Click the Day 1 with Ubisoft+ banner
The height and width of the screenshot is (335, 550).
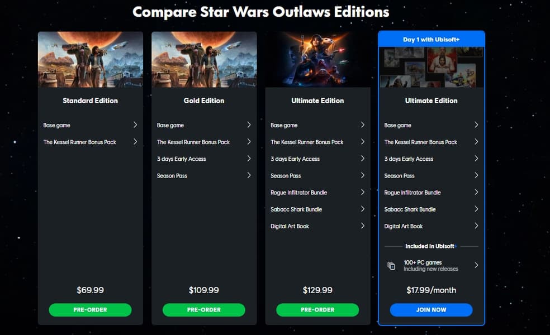coord(431,39)
